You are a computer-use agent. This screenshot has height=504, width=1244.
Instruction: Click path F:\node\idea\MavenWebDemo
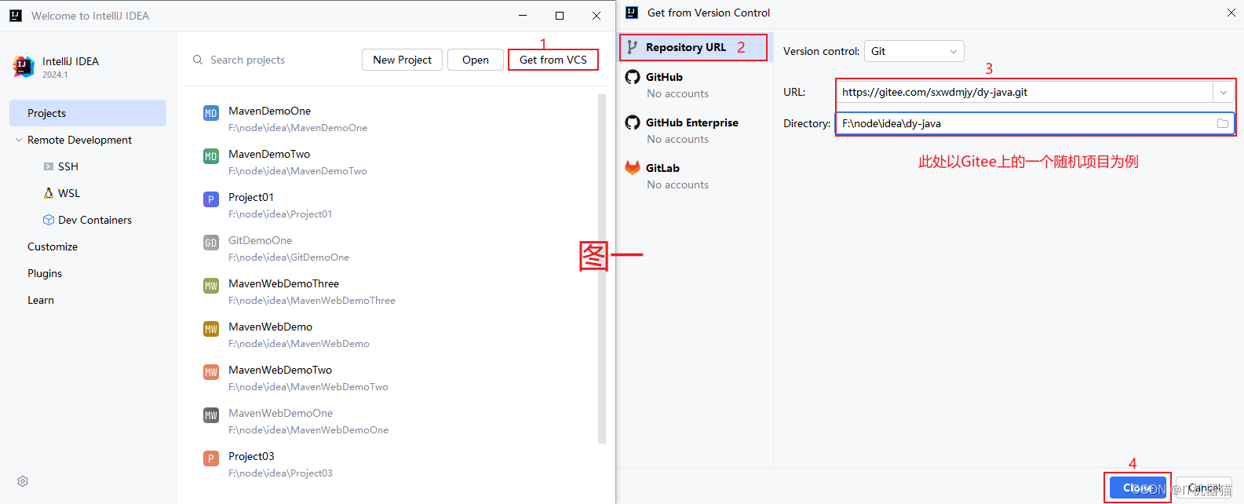pyautogui.click(x=299, y=344)
